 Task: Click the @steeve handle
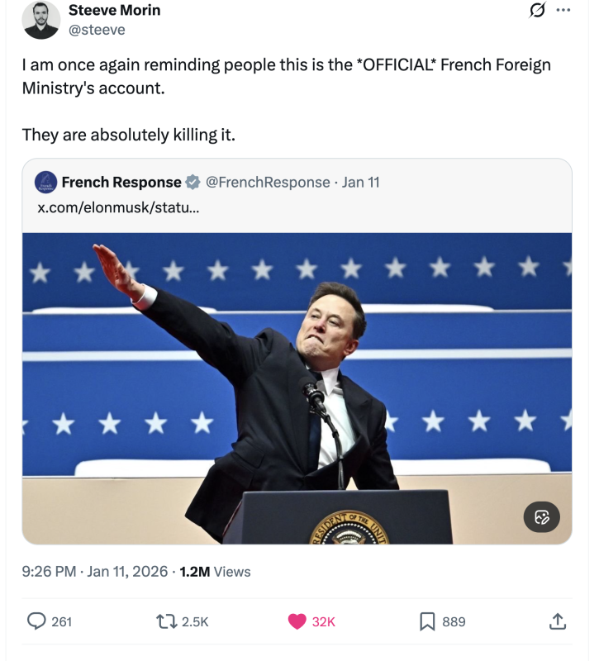point(96,30)
